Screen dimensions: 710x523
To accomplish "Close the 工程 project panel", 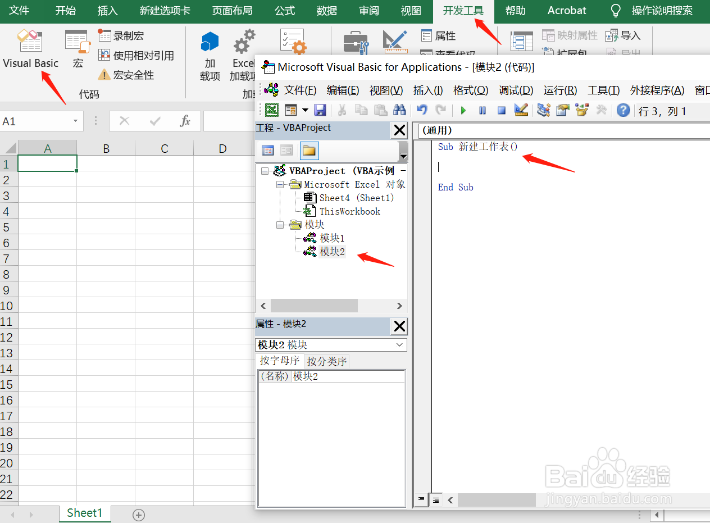I will [399, 131].
